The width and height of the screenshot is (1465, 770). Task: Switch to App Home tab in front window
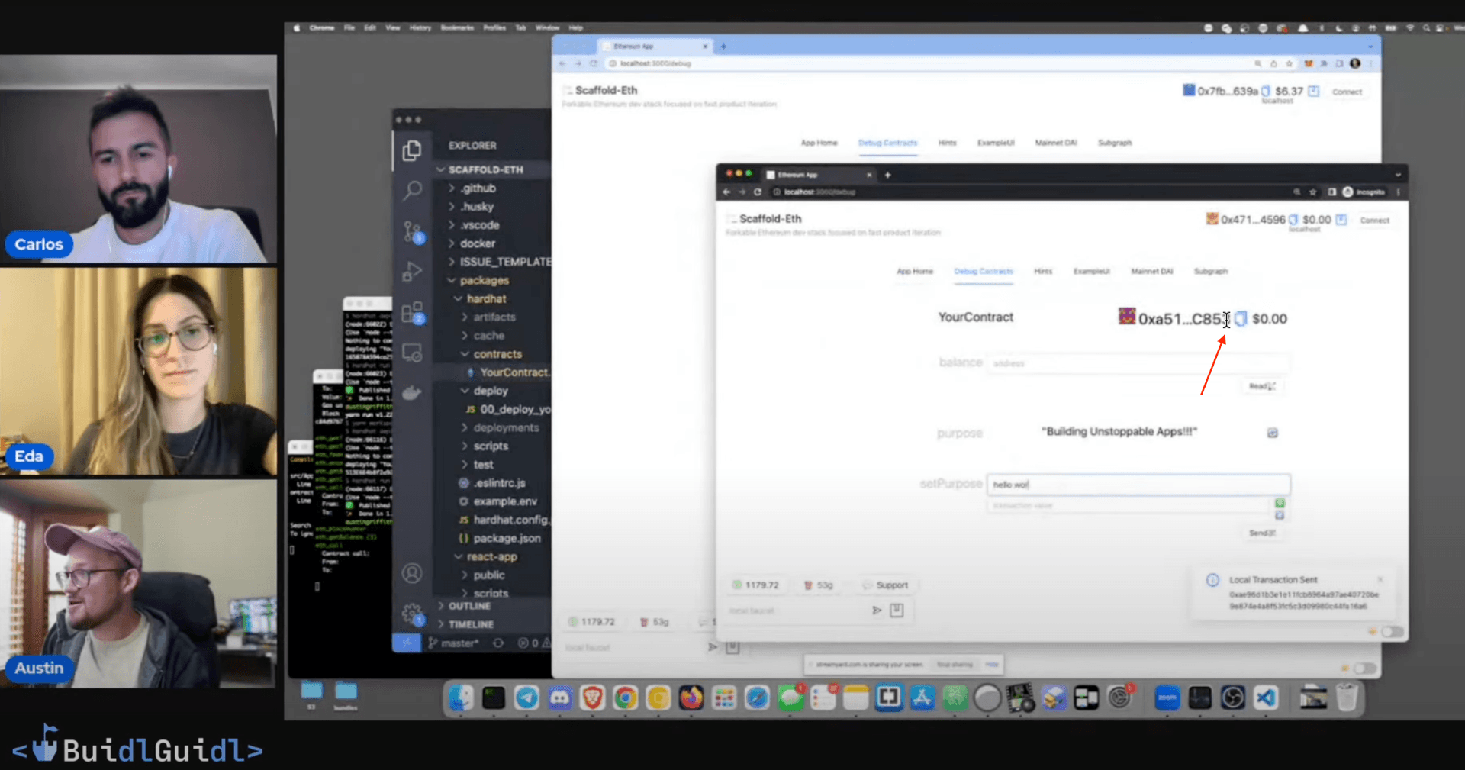[x=915, y=272]
